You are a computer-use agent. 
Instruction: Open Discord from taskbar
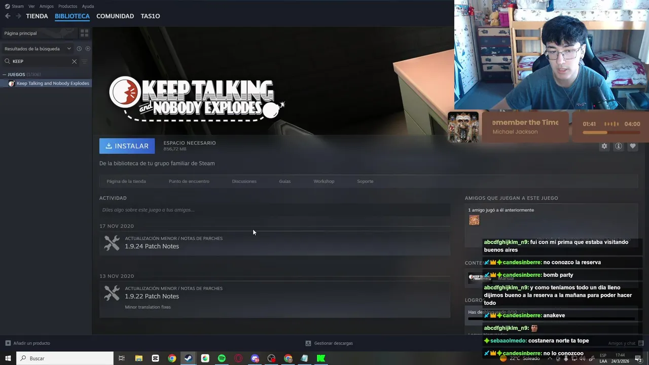255,358
